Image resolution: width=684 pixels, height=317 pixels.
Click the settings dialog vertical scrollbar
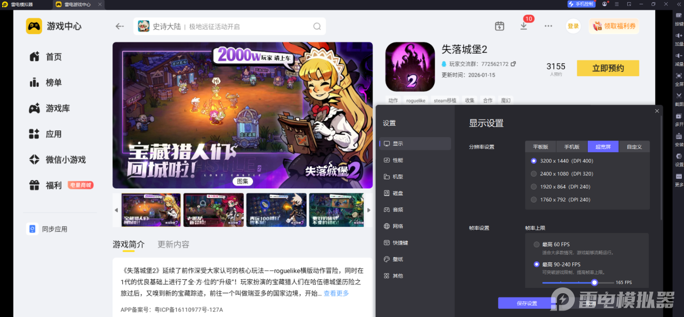click(662, 167)
